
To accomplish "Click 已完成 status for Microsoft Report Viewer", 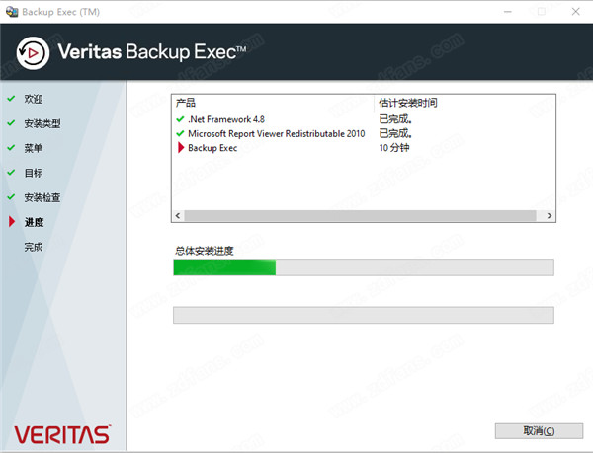I will point(395,133).
